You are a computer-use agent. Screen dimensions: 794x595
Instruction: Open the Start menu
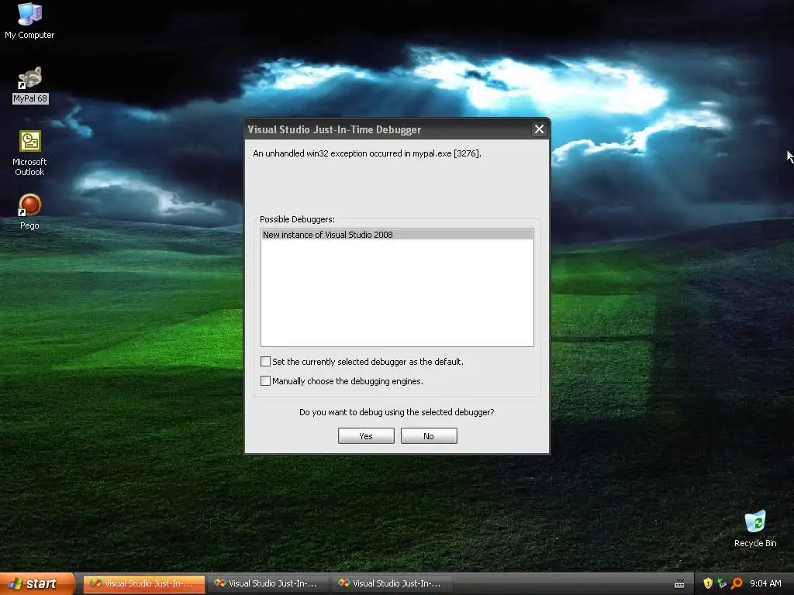(x=37, y=583)
